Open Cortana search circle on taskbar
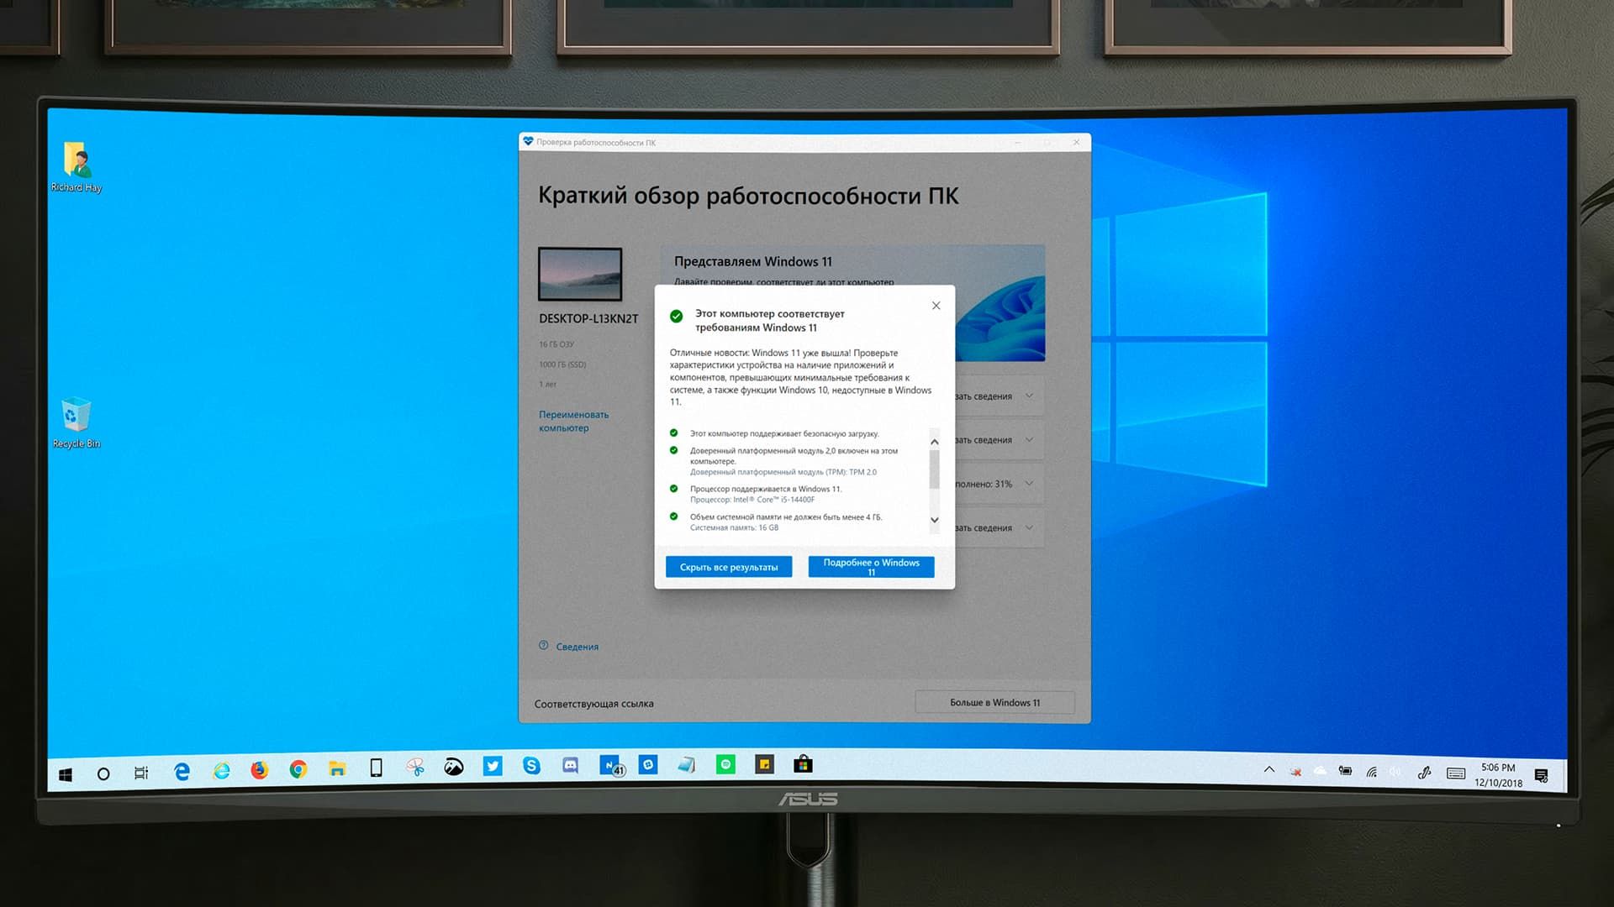 point(103,773)
